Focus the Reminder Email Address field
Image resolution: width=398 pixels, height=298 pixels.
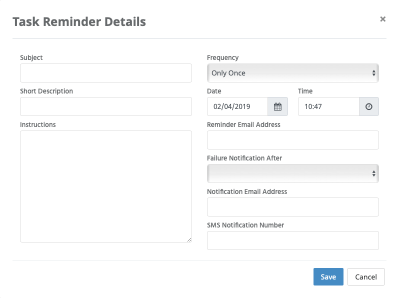(293, 140)
